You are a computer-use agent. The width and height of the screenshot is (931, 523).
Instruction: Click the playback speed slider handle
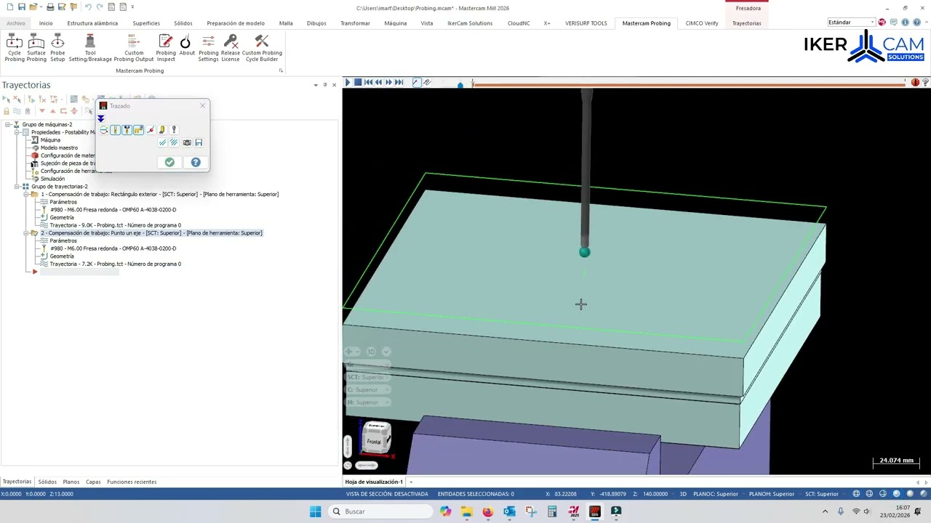pyautogui.click(x=460, y=84)
